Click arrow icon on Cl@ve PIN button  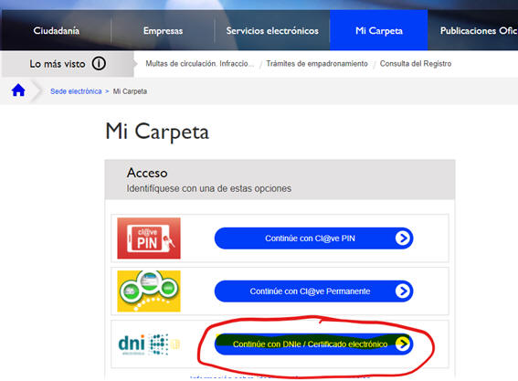(x=402, y=238)
